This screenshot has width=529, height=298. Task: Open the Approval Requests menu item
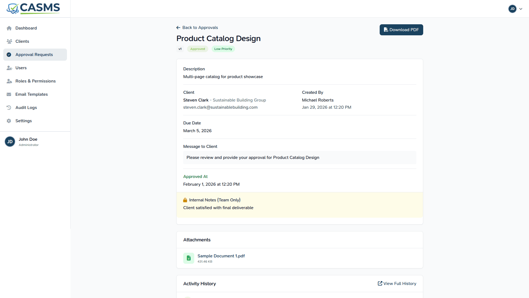34,55
